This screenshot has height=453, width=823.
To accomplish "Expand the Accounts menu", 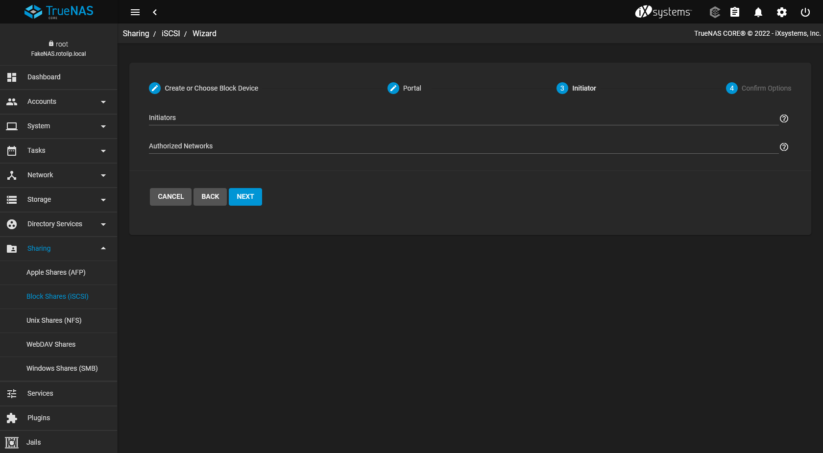I will [x=59, y=102].
